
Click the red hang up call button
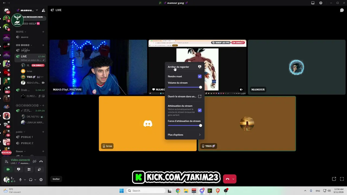227,179
